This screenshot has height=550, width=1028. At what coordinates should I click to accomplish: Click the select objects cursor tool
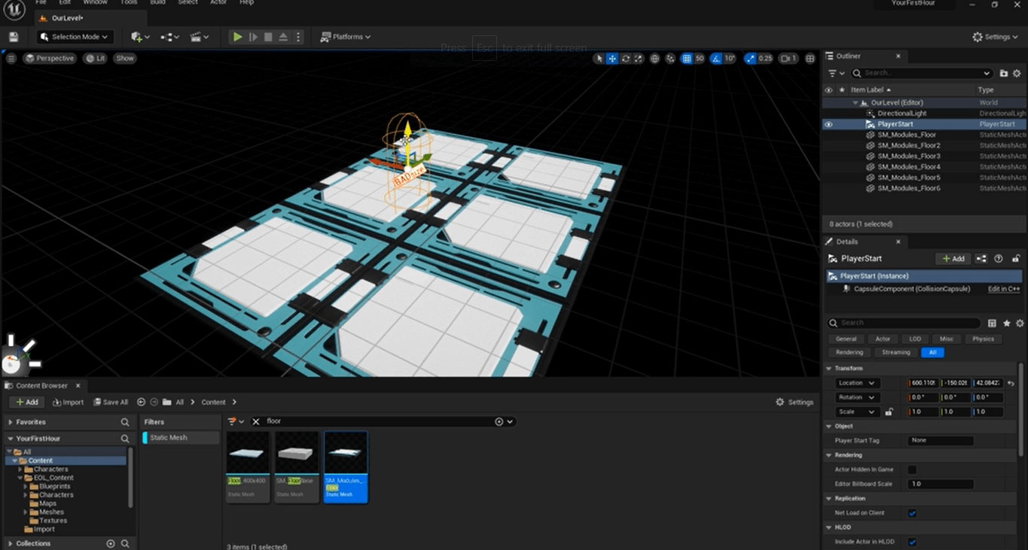(599, 59)
